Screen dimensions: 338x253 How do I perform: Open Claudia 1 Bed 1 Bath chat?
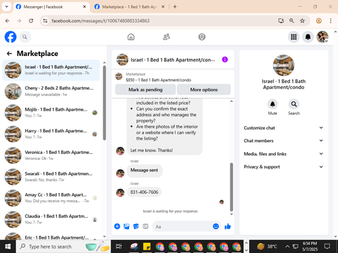point(51,219)
